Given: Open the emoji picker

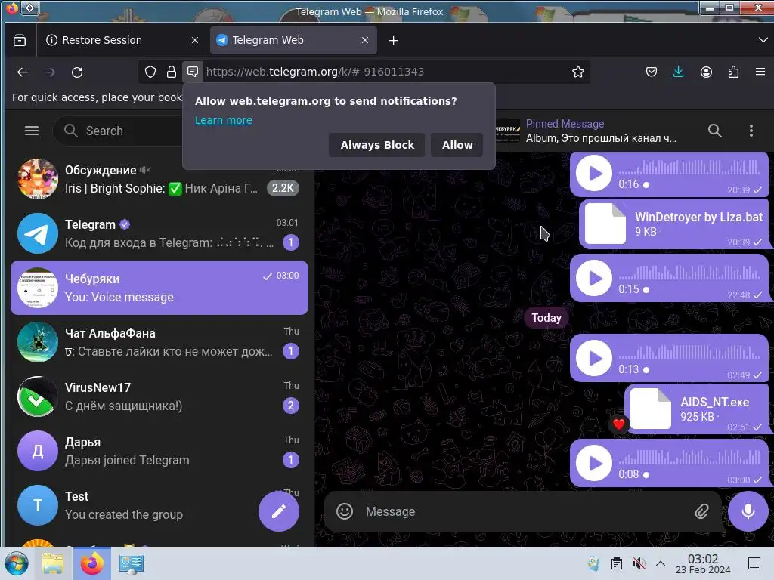Looking at the screenshot, I should click(345, 511).
